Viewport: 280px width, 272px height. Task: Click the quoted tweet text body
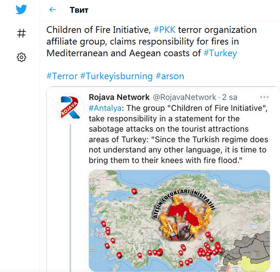tap(178, 134)
